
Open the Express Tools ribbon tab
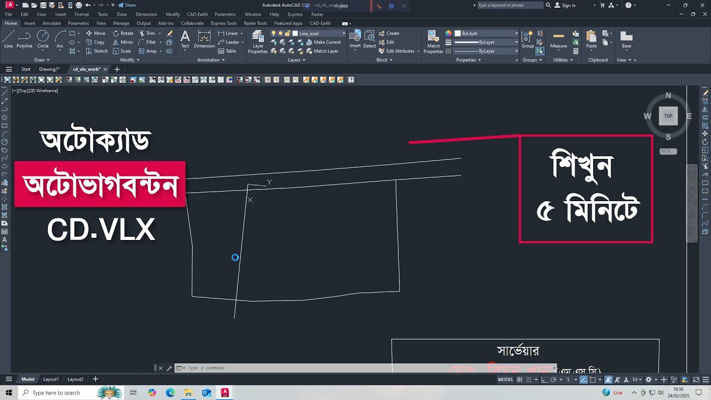tap(223, 23)
